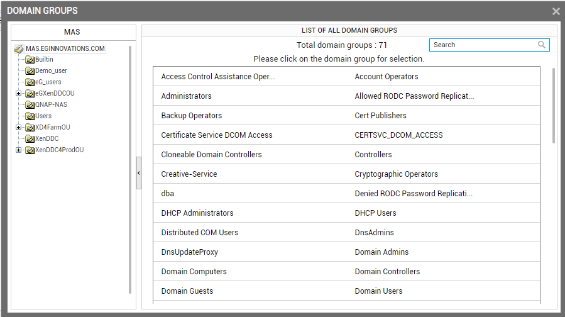565x317 pixels.
Task: Select the Demo_user tree node
Action: [51, 70]
